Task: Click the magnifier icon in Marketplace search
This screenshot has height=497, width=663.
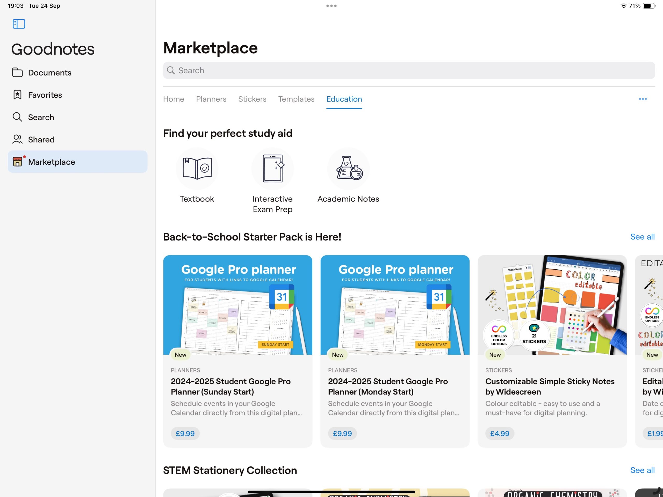Action: coord(171,70)
